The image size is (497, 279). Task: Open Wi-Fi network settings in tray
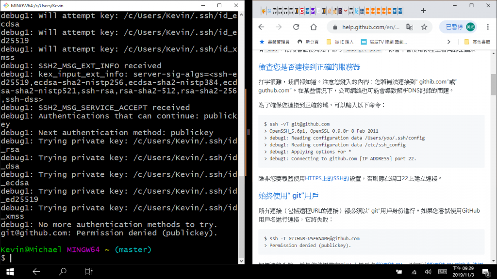[414, 272]
